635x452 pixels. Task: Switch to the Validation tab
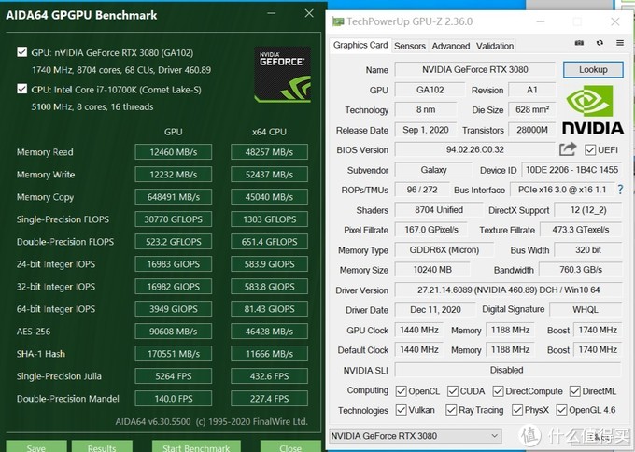click(495, 46)
